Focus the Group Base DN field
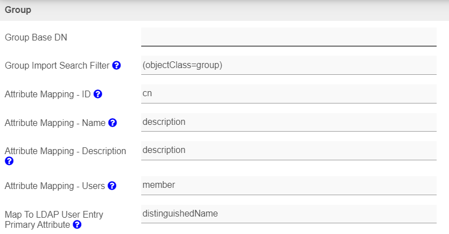Screen dimensions: 449x234 tap(289, 37)
